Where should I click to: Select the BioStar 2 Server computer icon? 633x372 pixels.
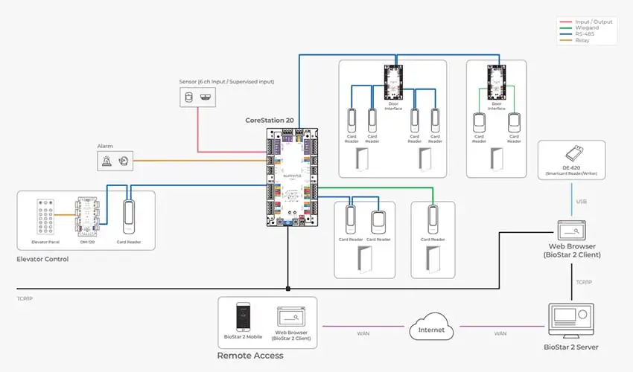pos(571,321)
